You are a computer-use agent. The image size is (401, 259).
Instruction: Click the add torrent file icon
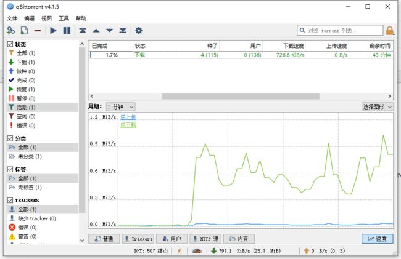point(24,31)
